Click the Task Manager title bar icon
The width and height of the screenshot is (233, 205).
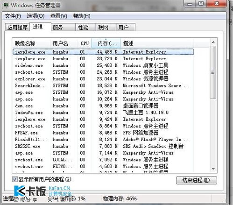pyautogui.click(x=6, y=5)
